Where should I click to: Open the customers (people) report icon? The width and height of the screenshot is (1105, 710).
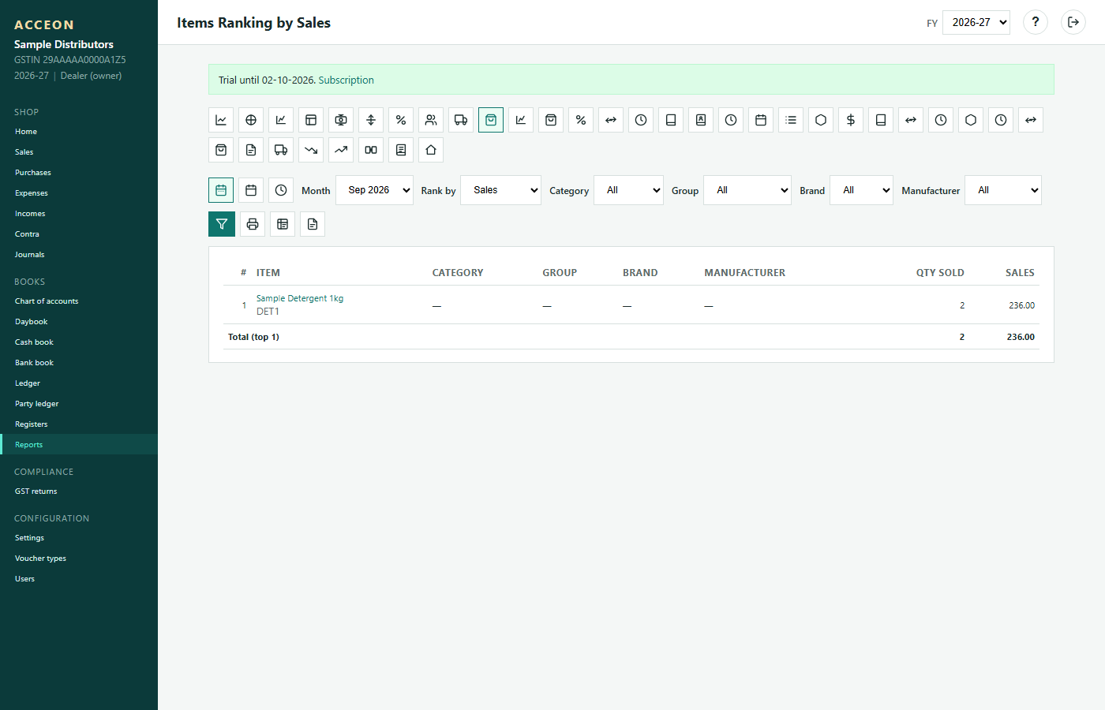pyautogui.click(x=431, y=120)
